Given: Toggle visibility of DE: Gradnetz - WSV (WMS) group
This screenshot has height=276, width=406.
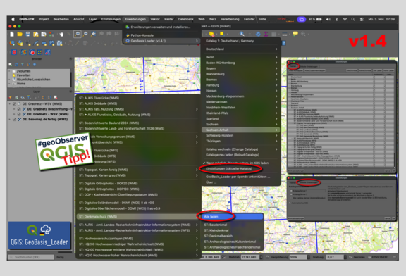Looking at the screenshot, I should coord(15,104).
